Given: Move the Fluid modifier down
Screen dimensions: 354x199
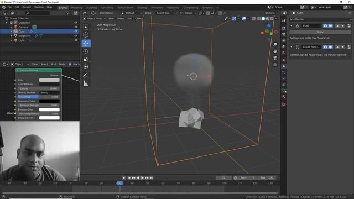Looking at the screenshot, I should pos(343,26).
